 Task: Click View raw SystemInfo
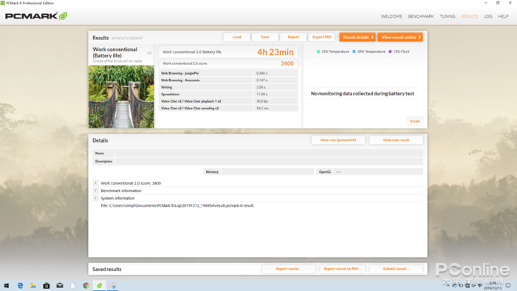(x=338, y=140)
